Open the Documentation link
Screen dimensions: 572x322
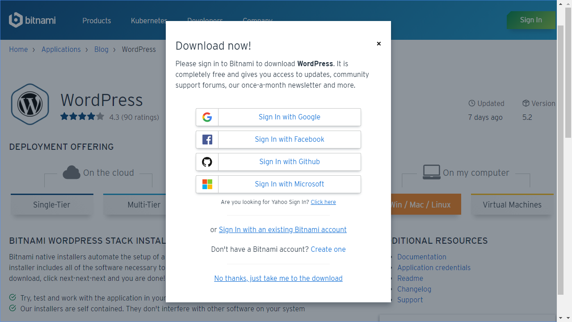tap(422, 257)
